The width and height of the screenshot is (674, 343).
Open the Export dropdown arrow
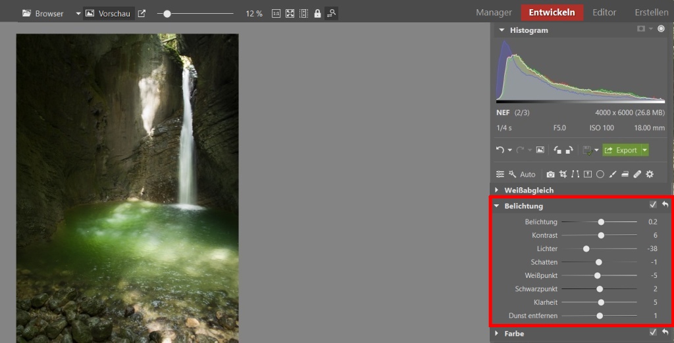click(x=645, y=150)
